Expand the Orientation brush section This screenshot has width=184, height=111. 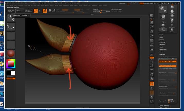[x=163, y=50]
